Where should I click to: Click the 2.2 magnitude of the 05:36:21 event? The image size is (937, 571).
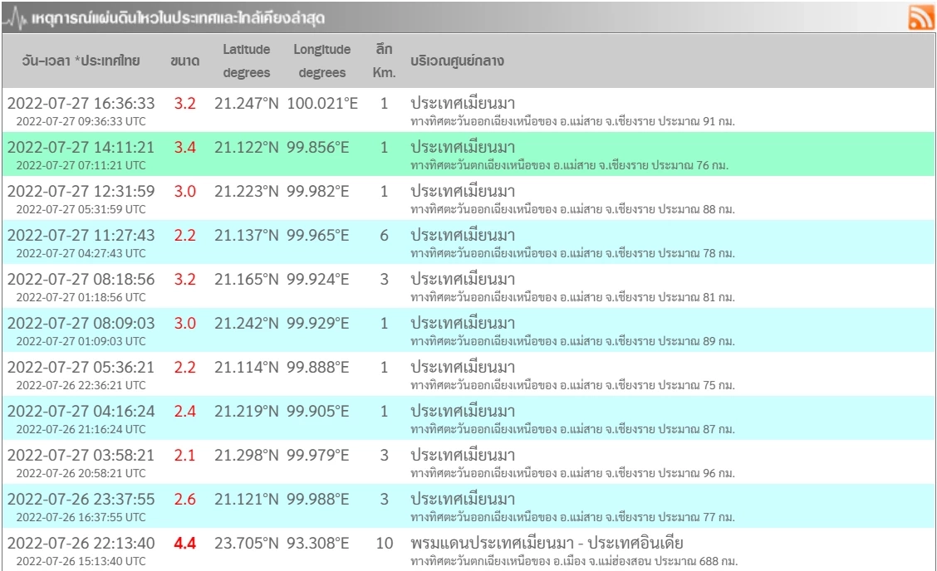pyautogui.click(x=184, y=368)
